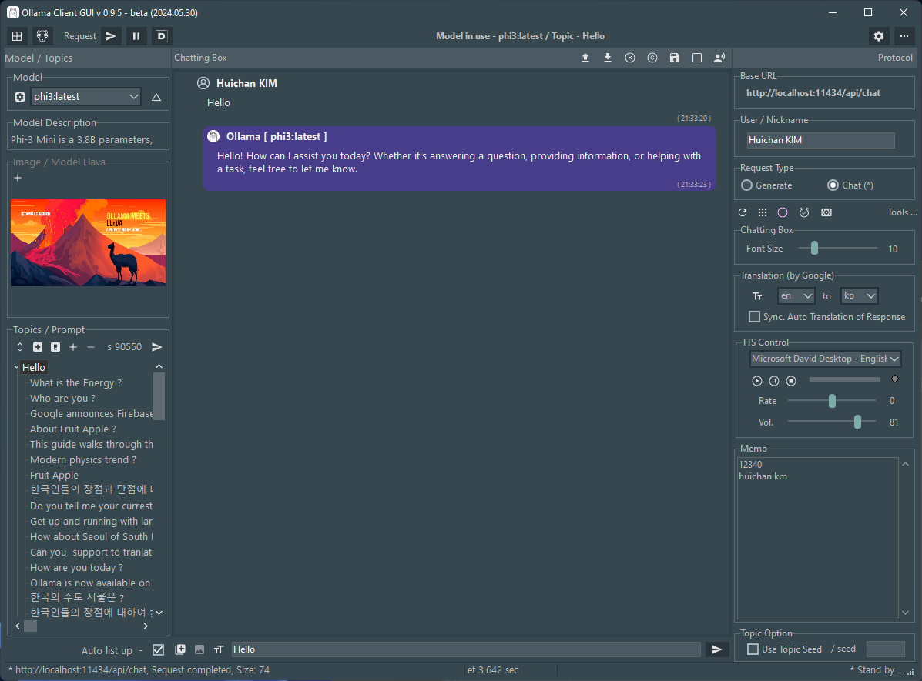Send topic with arrow next to s 90550
The width and height of the screenshot is (922, 681).
[x=156, y=347]
